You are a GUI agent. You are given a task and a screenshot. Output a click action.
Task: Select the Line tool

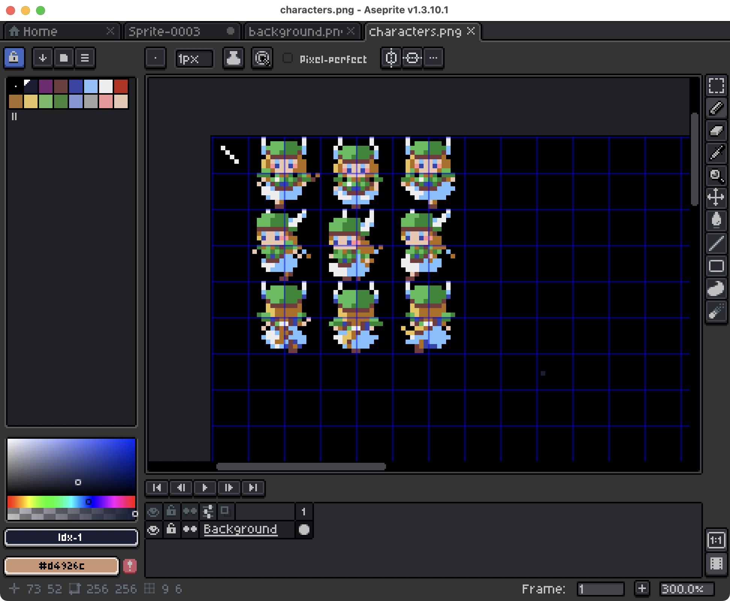(716, 243)
